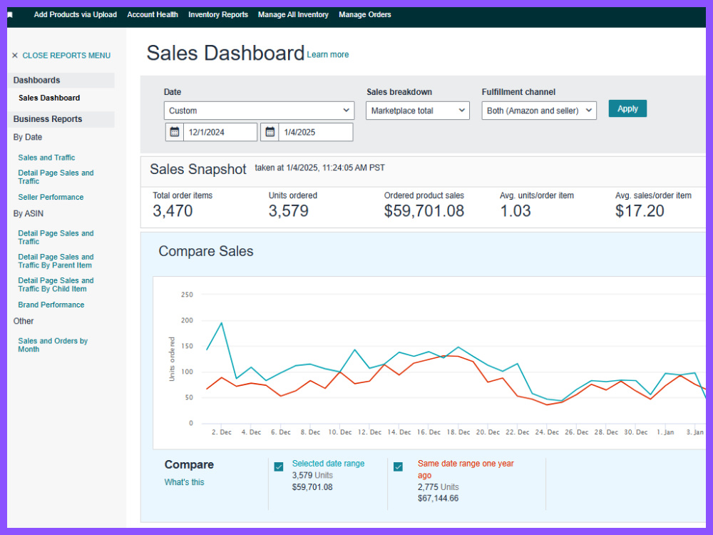The width and height of the screenshot is (713, 535).
Task: Open Detail Page Sales and Traffic By Child Item
Action: pos(56,285)
